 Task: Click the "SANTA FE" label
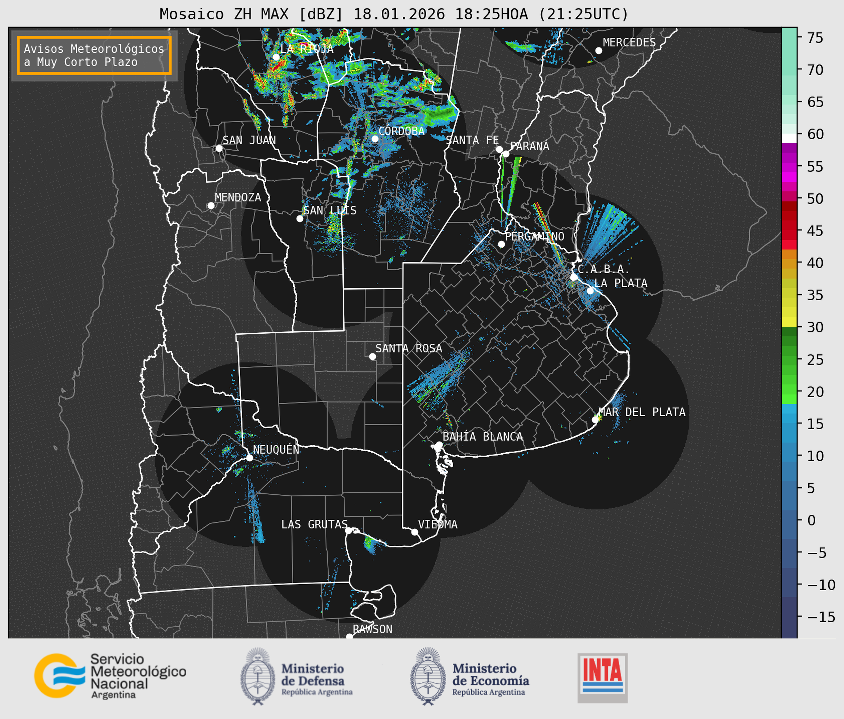(472, 140)
